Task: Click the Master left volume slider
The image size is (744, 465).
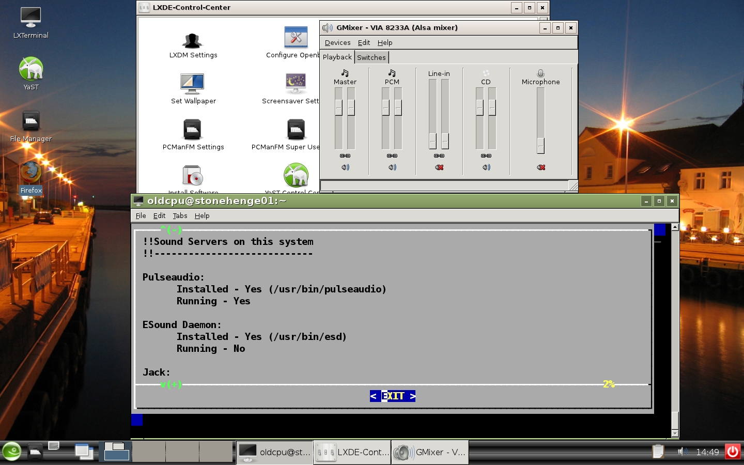Action: point(338,107)
